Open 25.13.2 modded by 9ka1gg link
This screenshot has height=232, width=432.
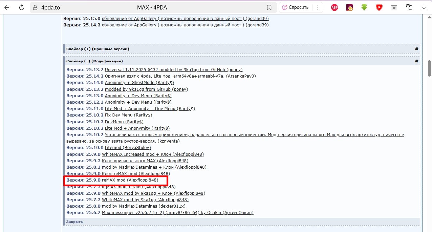tap(146, 89)
